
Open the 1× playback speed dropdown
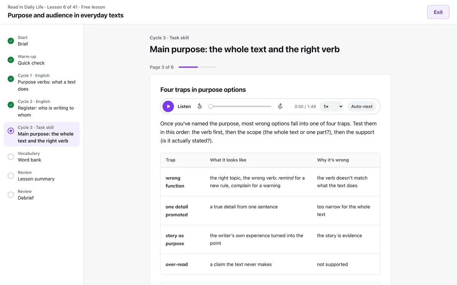coord(332,106)
